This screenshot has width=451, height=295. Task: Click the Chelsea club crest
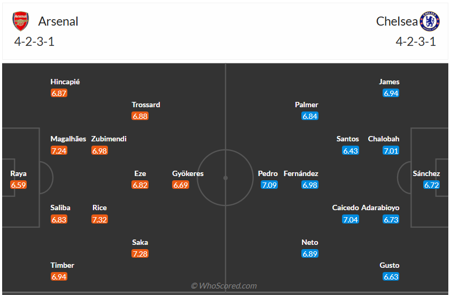pos(430,21)
